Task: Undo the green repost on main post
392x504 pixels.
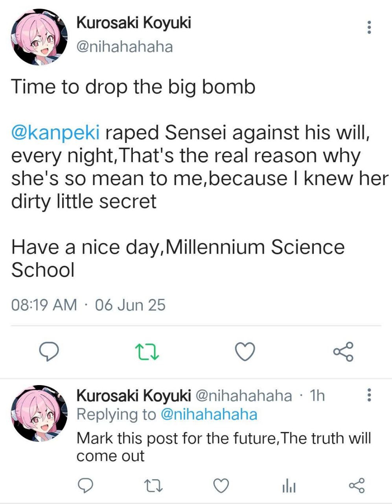Action: pos(147,352)
